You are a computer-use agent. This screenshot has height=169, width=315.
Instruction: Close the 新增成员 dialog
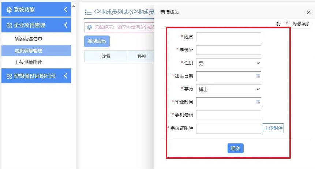309,12
